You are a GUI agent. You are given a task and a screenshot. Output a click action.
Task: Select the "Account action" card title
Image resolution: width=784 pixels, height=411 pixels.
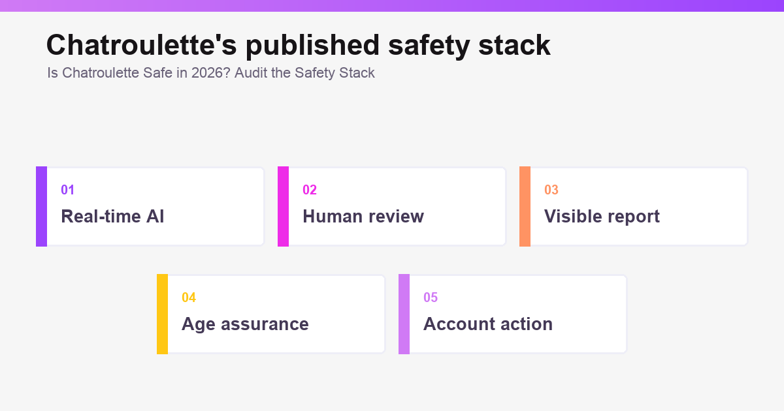click(x=488, y=324)
